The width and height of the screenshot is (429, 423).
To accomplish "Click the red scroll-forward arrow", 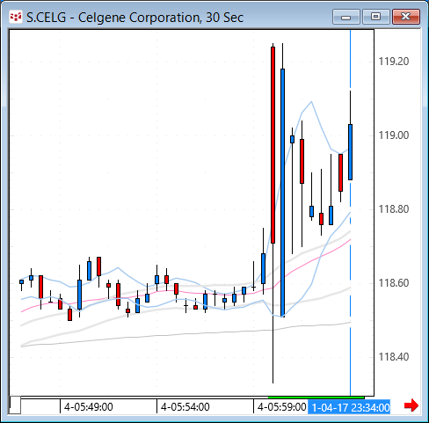I will click(x=411, y=405).
